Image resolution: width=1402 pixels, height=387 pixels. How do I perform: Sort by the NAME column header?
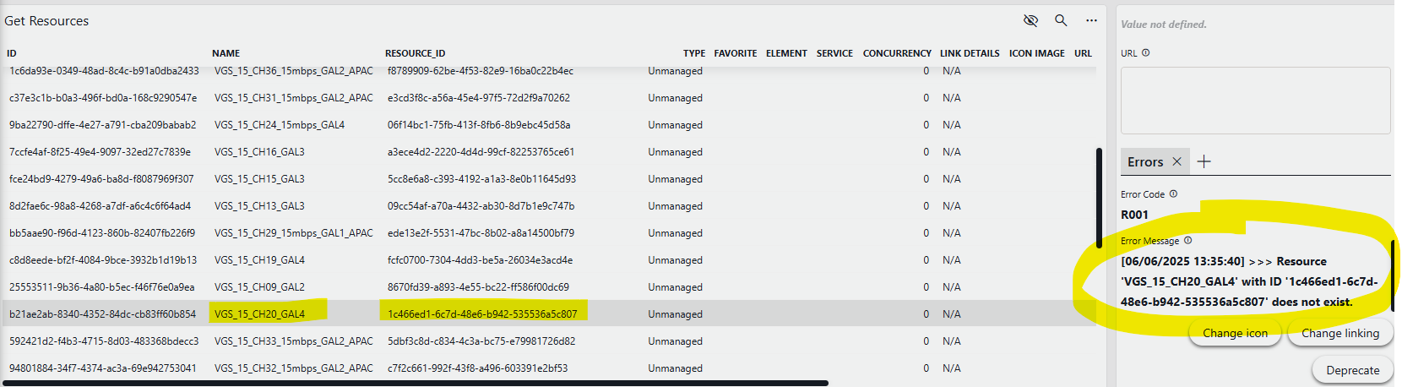tap(226, 53)
